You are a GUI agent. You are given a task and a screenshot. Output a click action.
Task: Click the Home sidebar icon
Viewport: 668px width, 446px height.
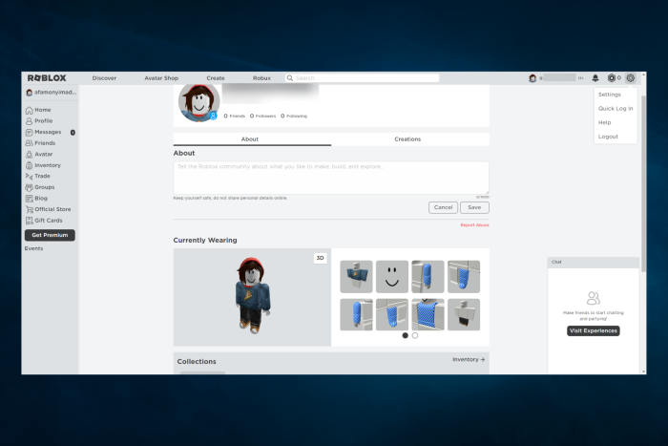[29, 110]
